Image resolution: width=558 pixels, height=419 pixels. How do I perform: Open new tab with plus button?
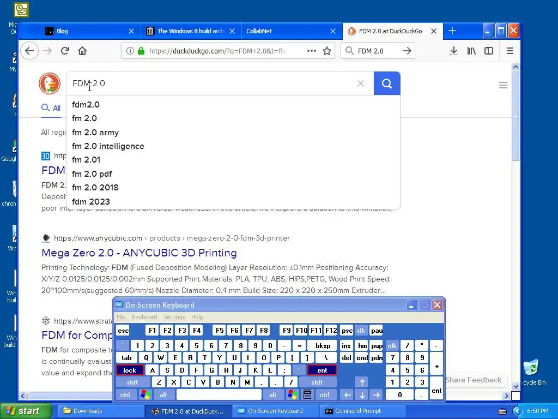coord(452,31)
